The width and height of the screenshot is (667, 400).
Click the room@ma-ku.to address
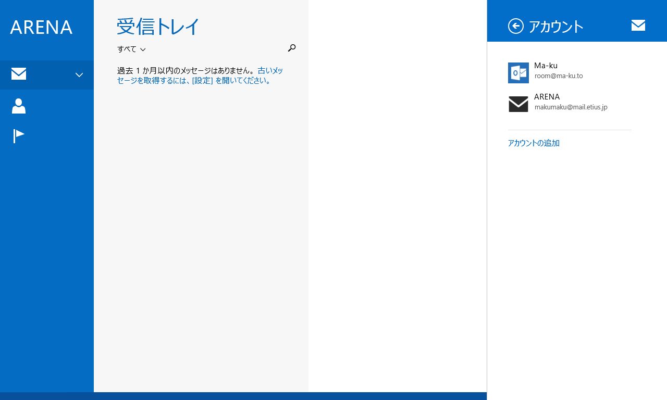(x=559, y=76)
